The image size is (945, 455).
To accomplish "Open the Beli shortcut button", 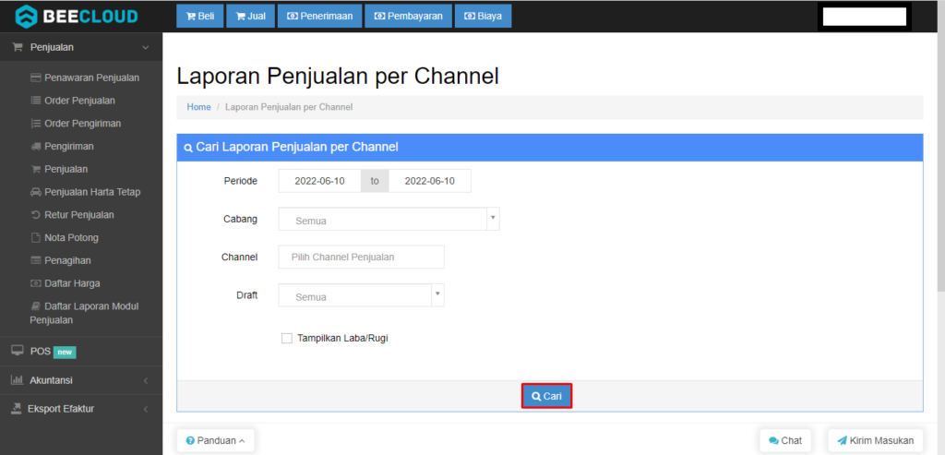I will pyautogui.click(x=200, y=17).
